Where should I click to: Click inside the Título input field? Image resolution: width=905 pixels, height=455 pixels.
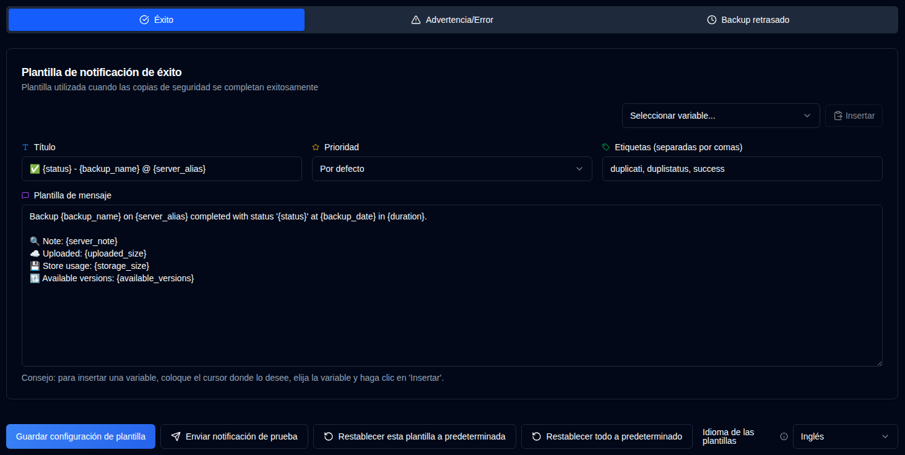(x=161, y=168)
